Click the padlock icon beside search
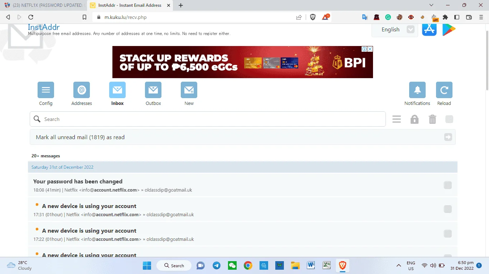 tap(415, 119)
